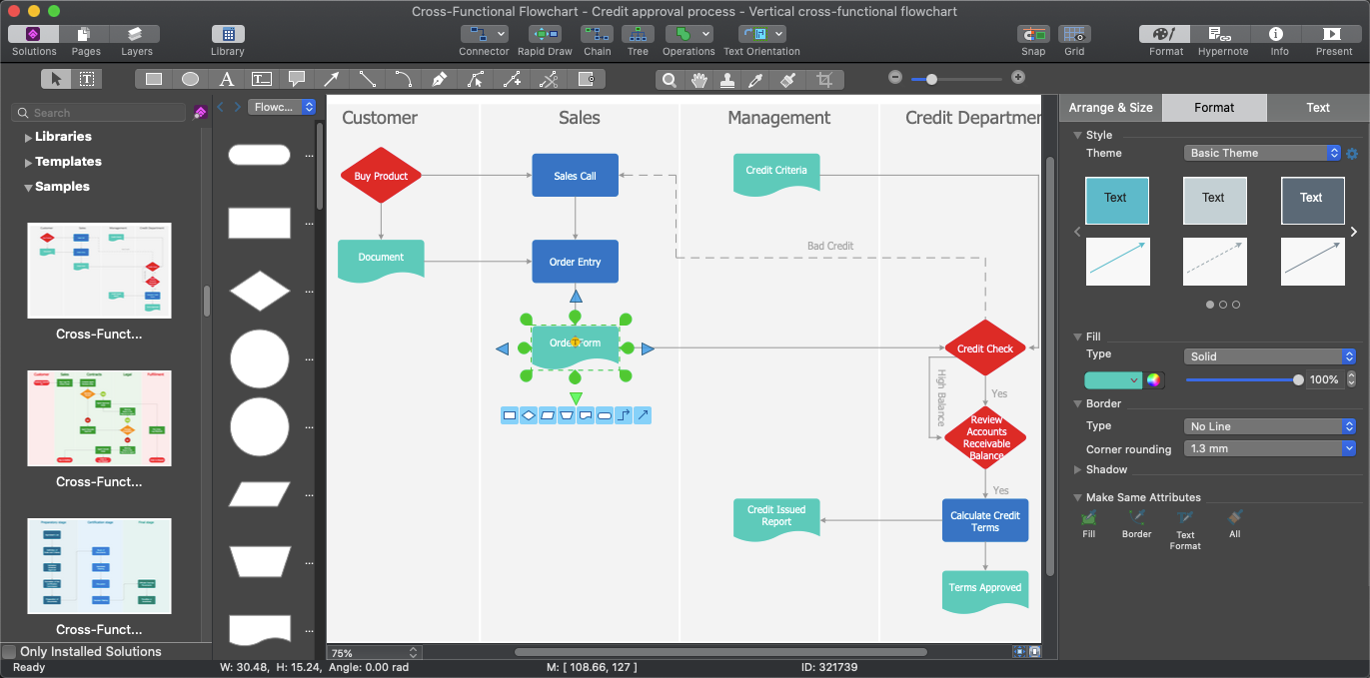Image resolution: width=1370 pixels, height=678 pixels.
Task: Select the Format Brush tool
Action: point(787,80)
